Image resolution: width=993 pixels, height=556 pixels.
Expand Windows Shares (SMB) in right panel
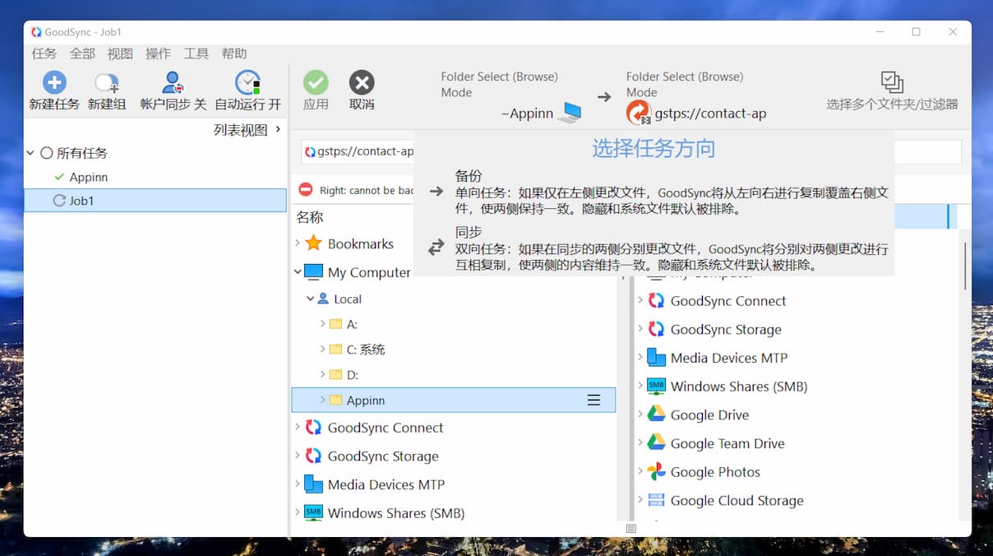click(642, 386)
